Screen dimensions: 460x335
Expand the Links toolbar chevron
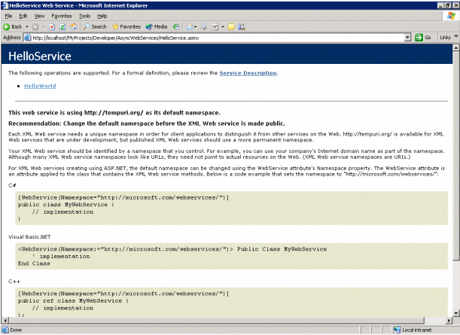pyautogui.click(x=456, y=36)
